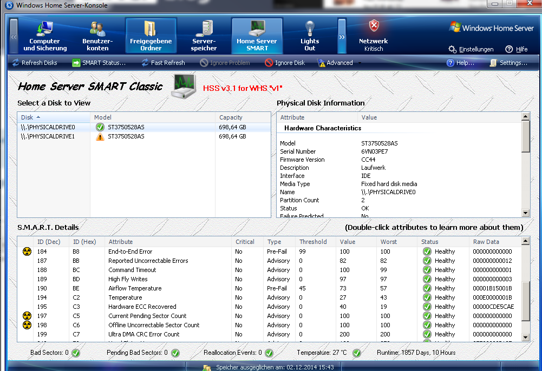
Task: Click the Bad Sectors green check icon
Action: pos(76,353)
